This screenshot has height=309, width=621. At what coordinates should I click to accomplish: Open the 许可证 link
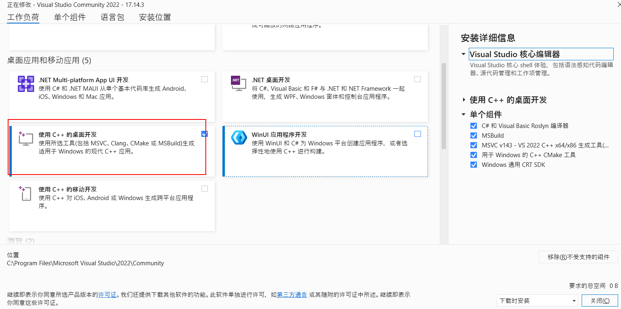107,294
